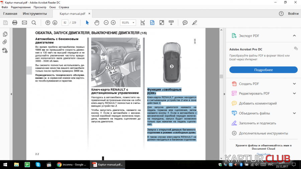Open the page thumbnails panel icon
The width and height of the screenshot is (301, 169).
pos(5,34)
